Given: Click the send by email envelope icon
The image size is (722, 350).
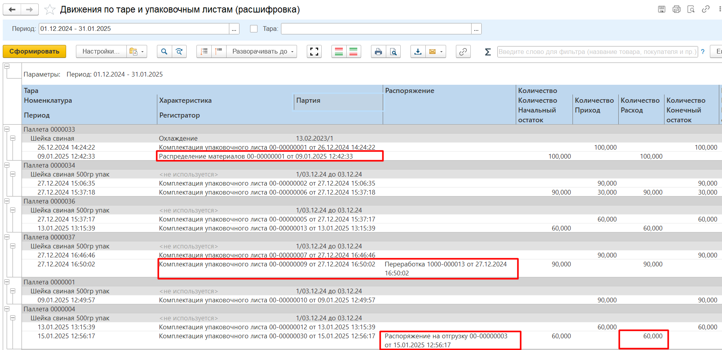Looking at the screenshot, I should [x=432, y=52].
